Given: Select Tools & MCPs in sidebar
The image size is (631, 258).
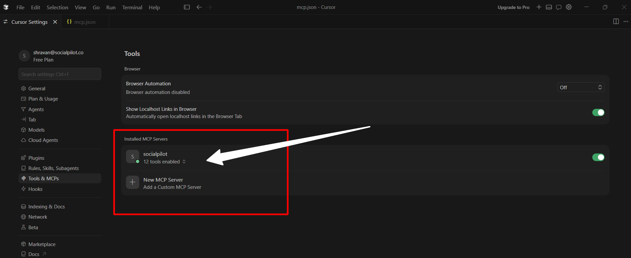Looking at the screenshot, I should (x=60, y=178).
